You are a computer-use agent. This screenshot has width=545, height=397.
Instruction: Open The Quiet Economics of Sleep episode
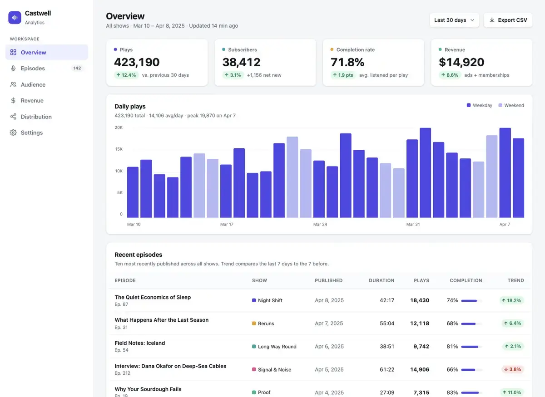tap(153, 297)
